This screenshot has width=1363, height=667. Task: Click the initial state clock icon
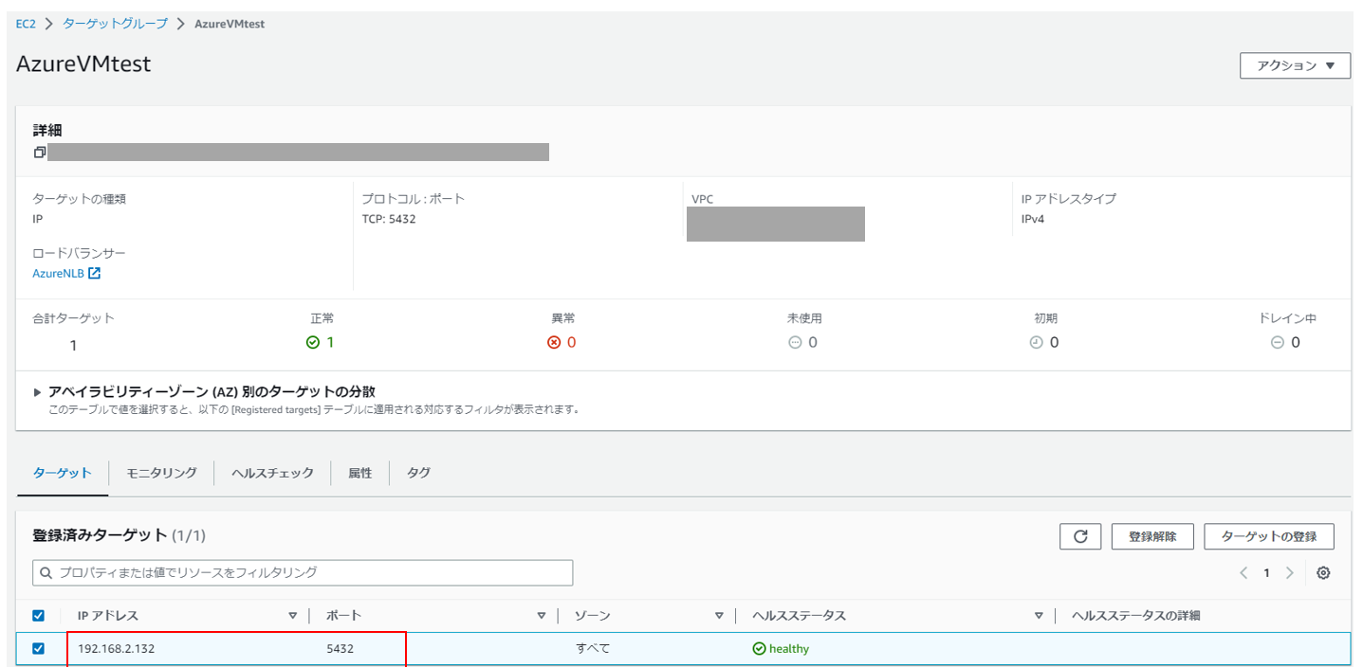tap(1036, 343)
